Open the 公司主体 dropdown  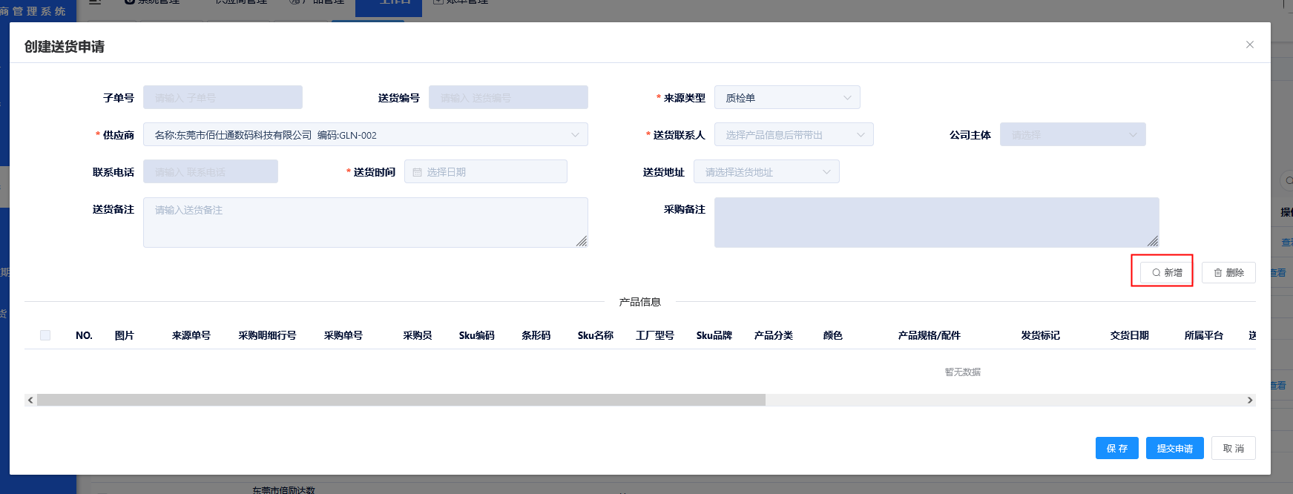[1072, 135]
